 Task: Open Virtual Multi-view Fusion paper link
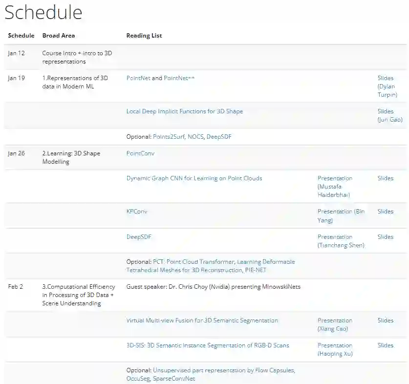pyautogui.click(x=202, y=320)
